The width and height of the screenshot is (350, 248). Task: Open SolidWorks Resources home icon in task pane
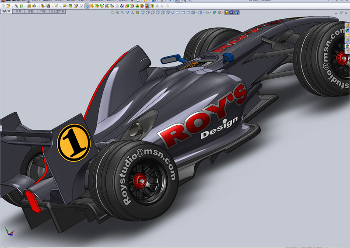click(347, 25)
